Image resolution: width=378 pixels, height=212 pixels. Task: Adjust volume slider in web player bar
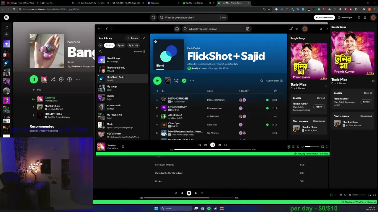[359, 195]
